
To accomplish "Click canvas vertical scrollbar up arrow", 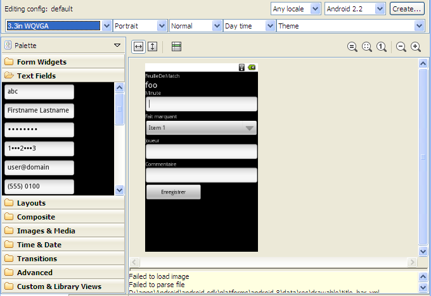I will point(423,64).
